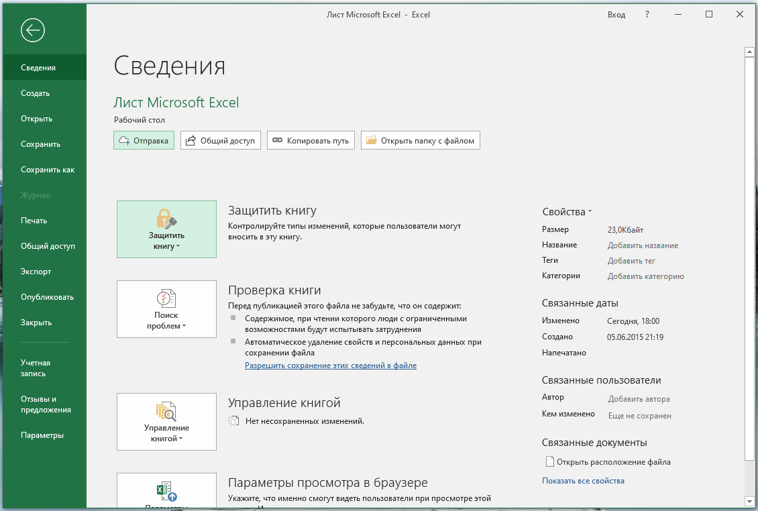This screenshot has width=758, height=511.
Task: Click Параметры просмотра в браузере heading
Action: 328,482
